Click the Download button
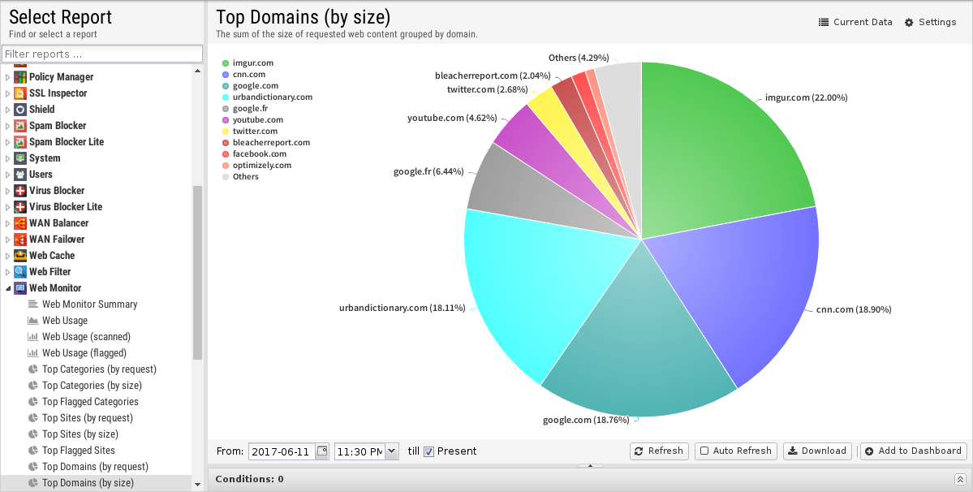 (x=817, y=451)
